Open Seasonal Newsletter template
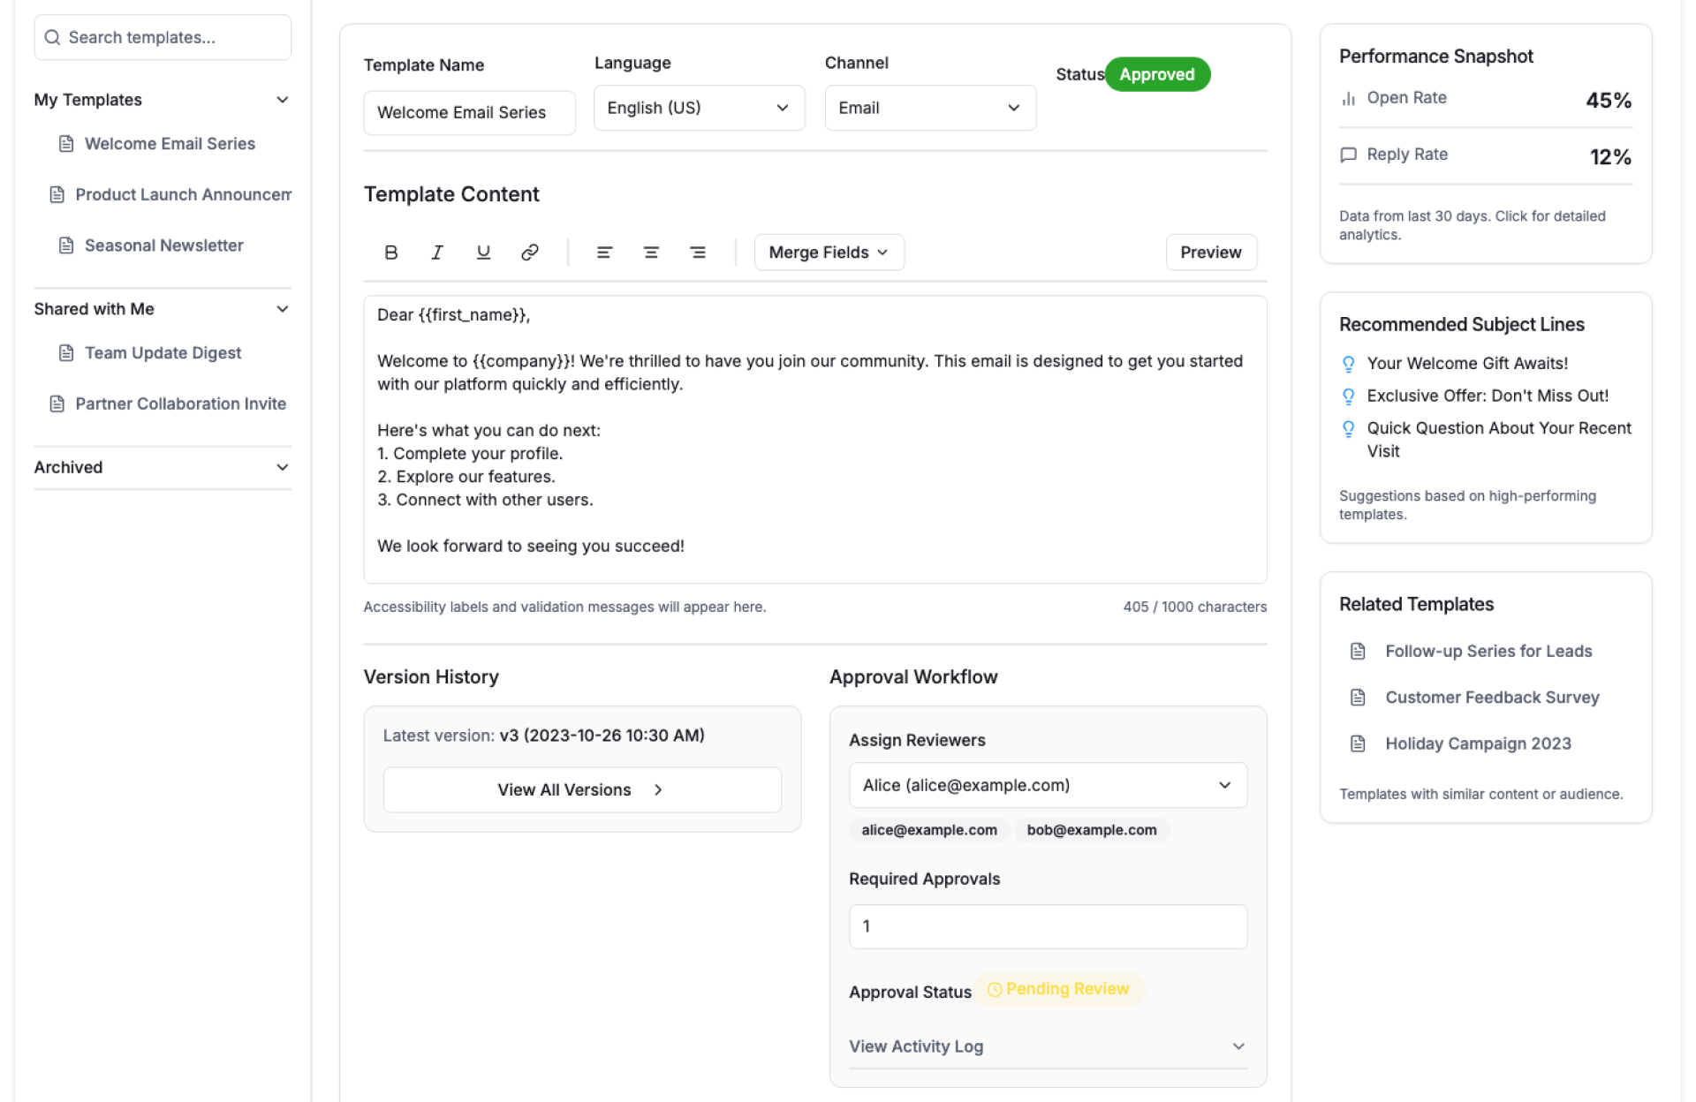 163,245
